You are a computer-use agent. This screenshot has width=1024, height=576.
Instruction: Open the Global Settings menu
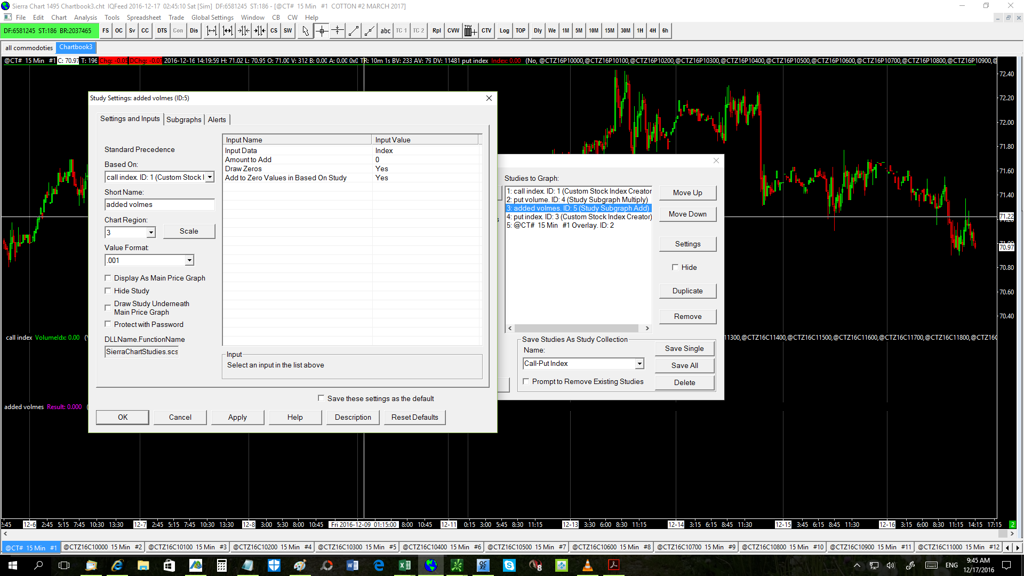pyautogui.click(x=212, y=17)
